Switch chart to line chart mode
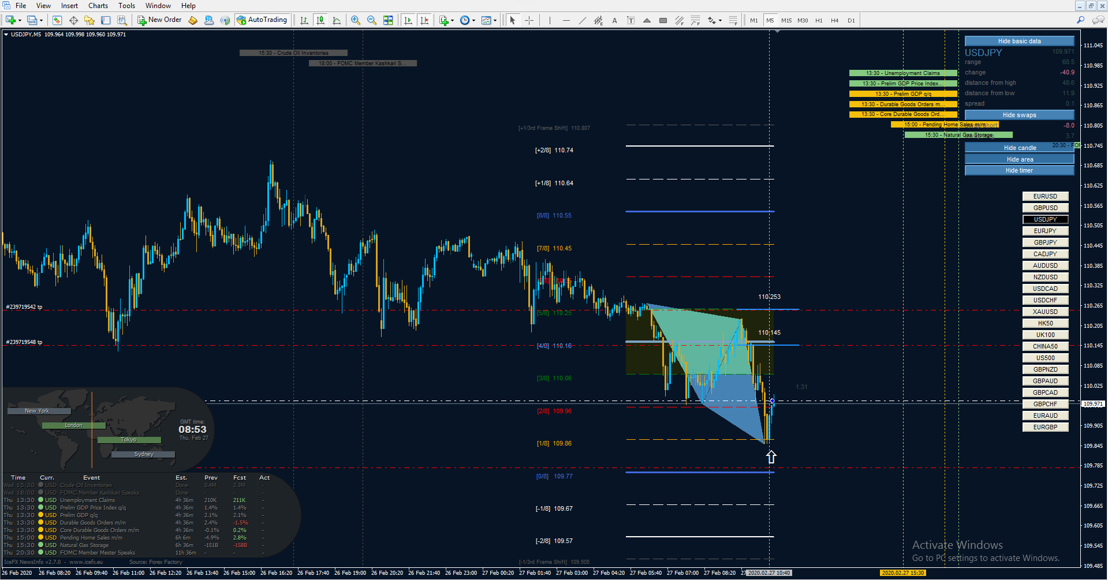 click(337, 20)
